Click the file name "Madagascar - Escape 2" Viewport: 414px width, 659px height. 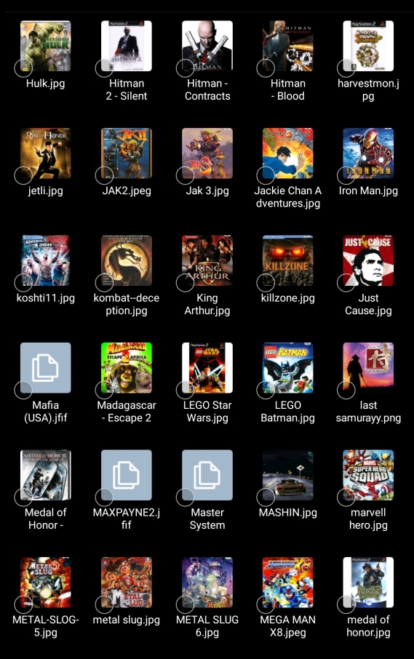pos(127,412)
